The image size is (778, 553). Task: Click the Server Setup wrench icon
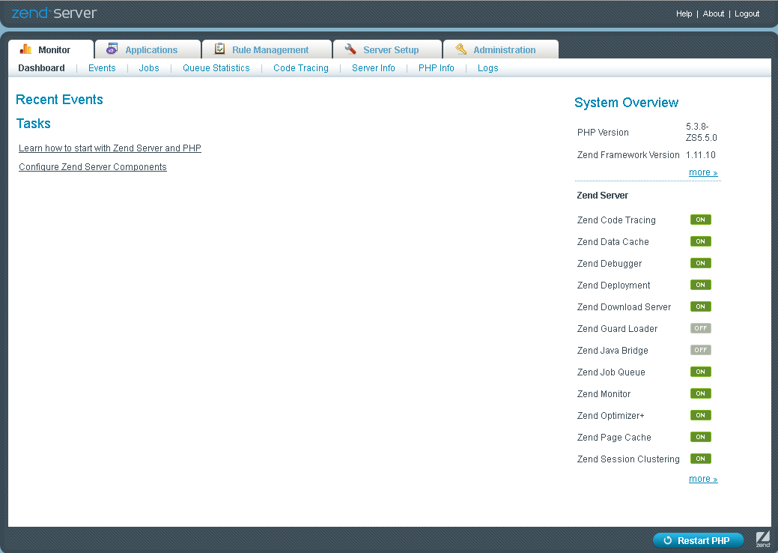coord(350,49)
